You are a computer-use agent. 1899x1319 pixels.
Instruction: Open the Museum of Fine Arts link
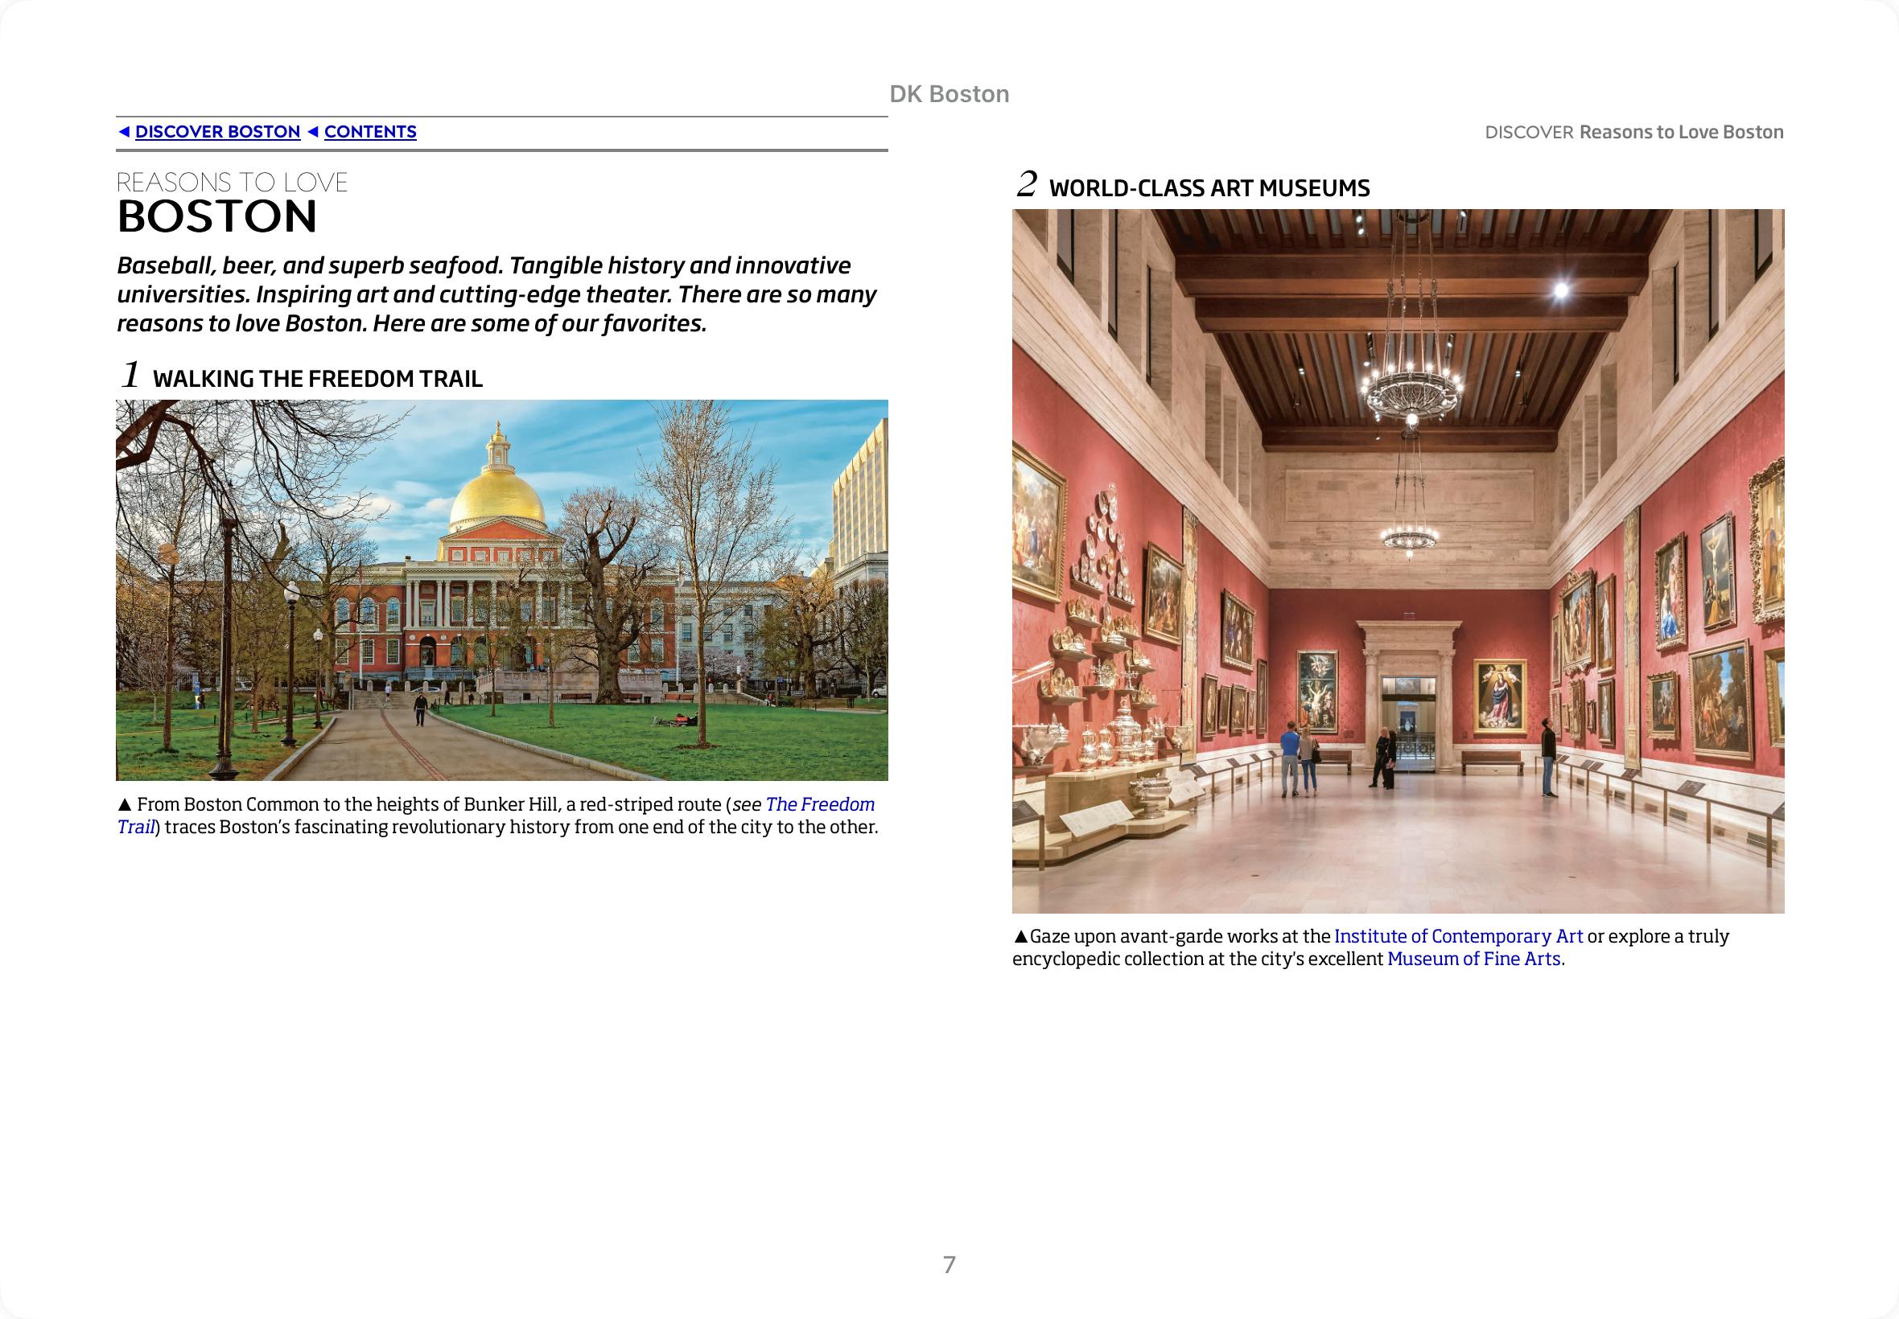point(1473,959)
